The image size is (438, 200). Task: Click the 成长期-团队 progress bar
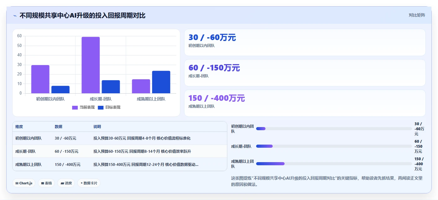pyautogui.click(x=334, y=146)
